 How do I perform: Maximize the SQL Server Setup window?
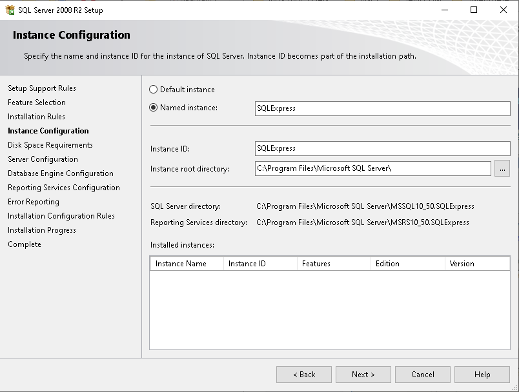pyautogui.click(x=474, y=10)
